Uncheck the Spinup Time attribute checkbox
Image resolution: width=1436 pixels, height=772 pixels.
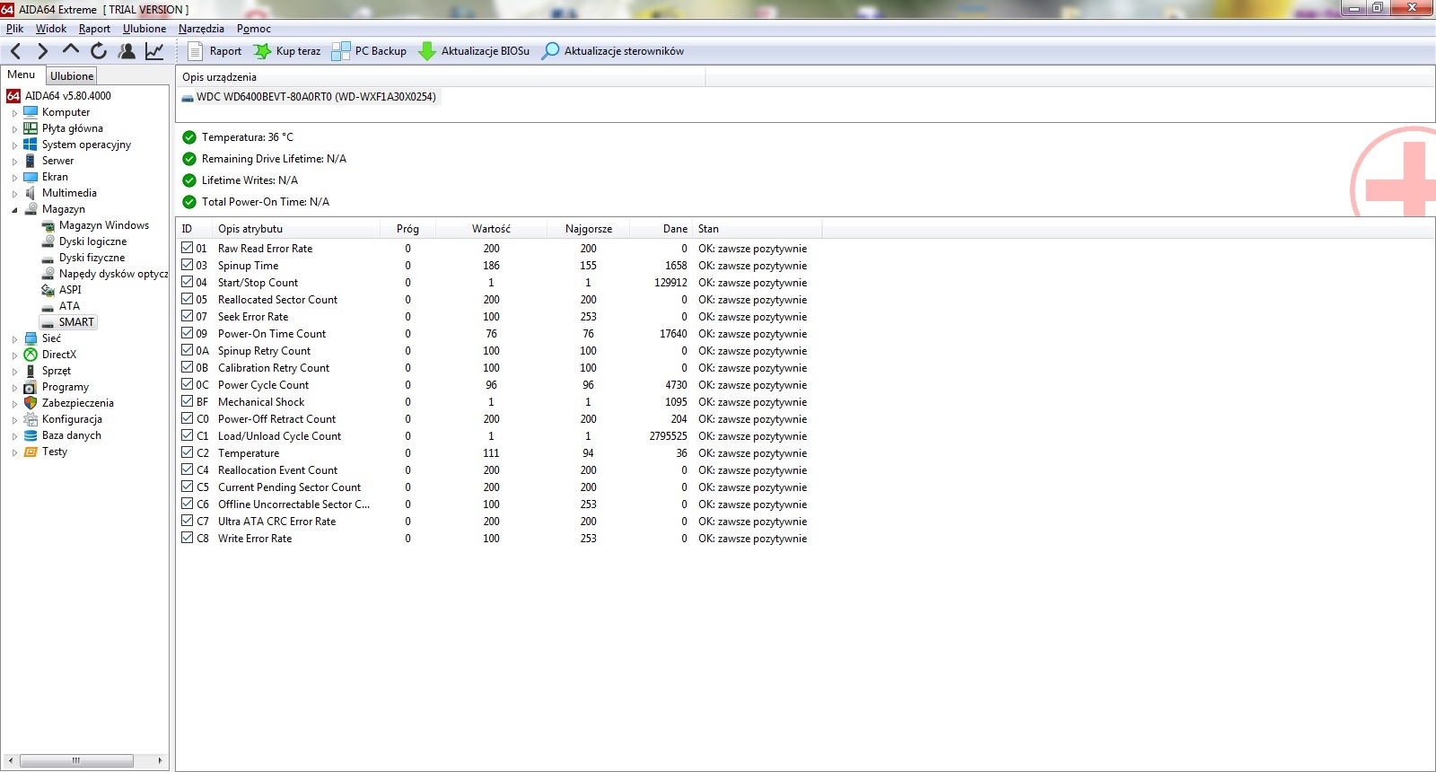pyautogui.click(x=188, y=265)
